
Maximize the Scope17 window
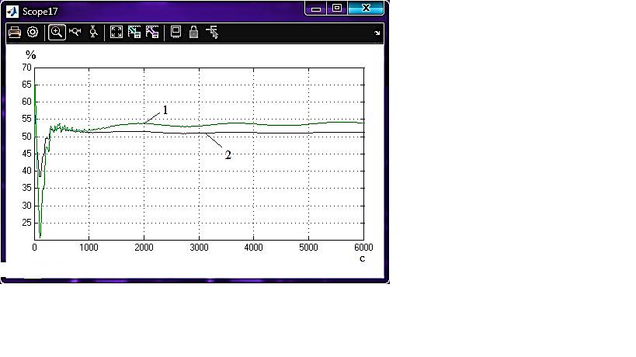click(337, 8)
